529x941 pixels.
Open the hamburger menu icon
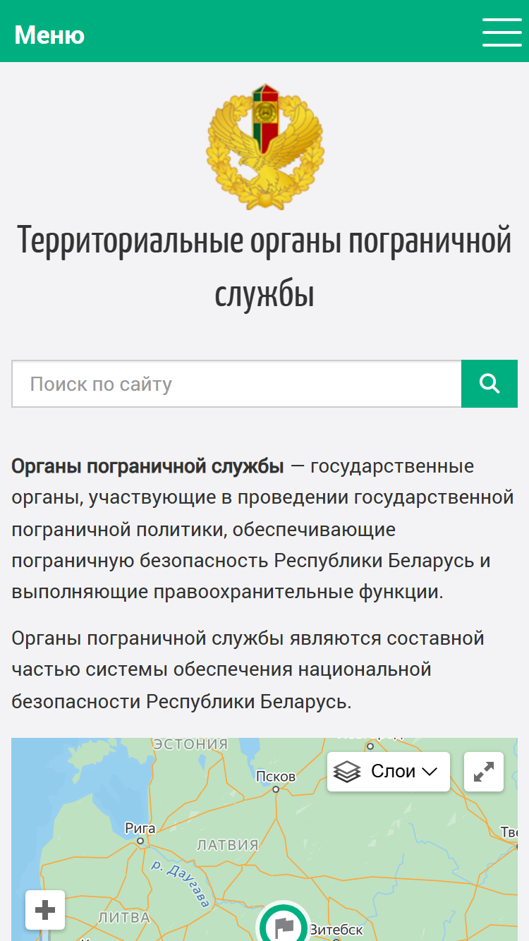pyautogui.click(x=501, y=32)
